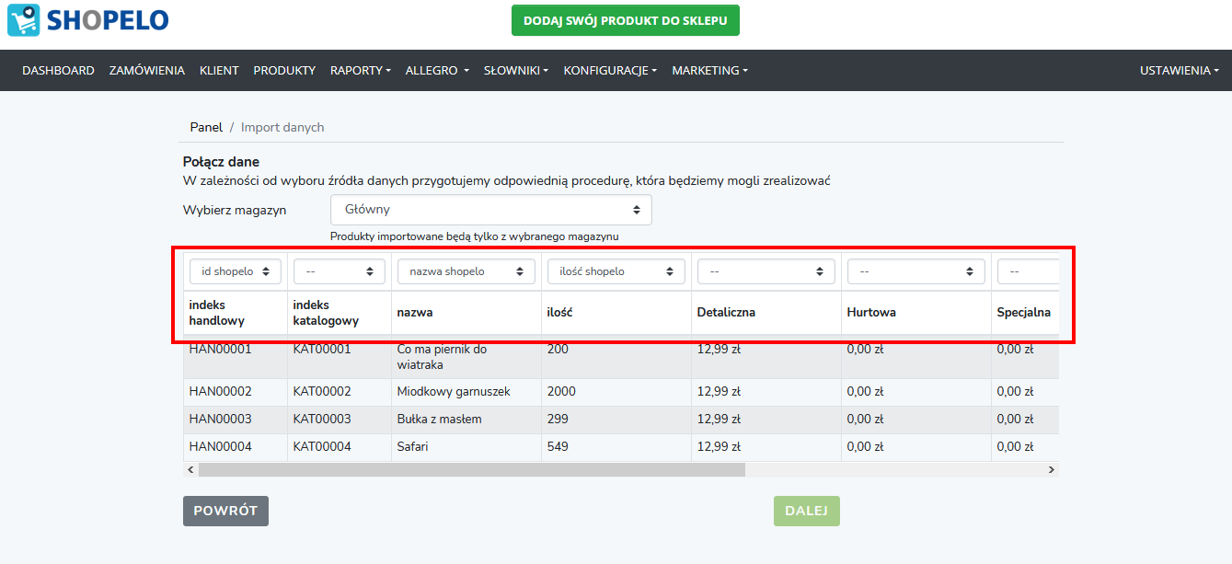The width and height of the screenshot is (1232, 564).
Task: Click the 12,99 zł price in Safari row
Action: (719, 447)
